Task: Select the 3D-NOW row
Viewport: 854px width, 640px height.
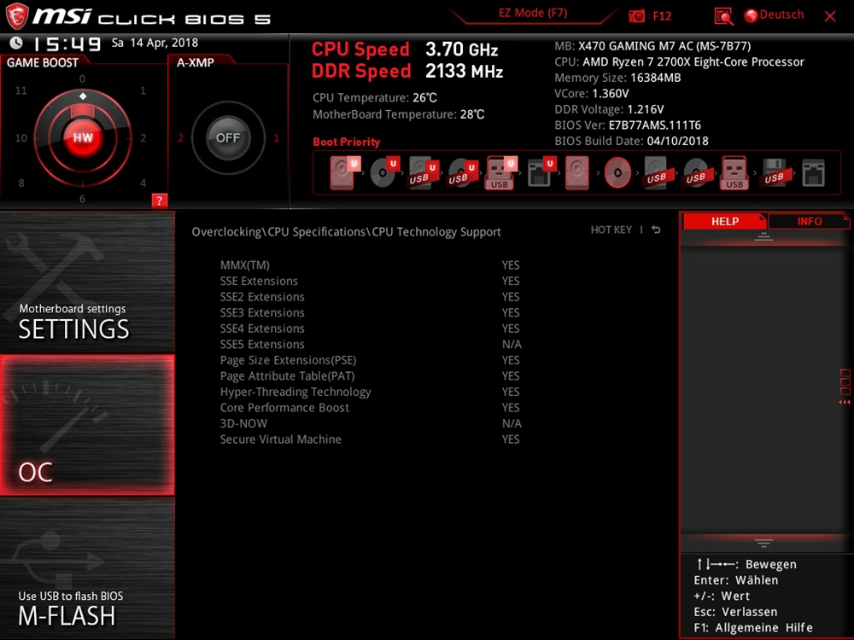Action: (371, 423)
